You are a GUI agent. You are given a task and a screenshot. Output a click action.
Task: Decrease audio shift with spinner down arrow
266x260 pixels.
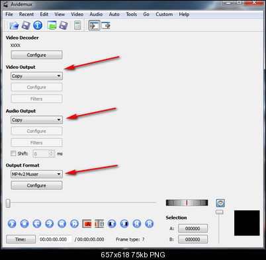(x=52, y=155)
